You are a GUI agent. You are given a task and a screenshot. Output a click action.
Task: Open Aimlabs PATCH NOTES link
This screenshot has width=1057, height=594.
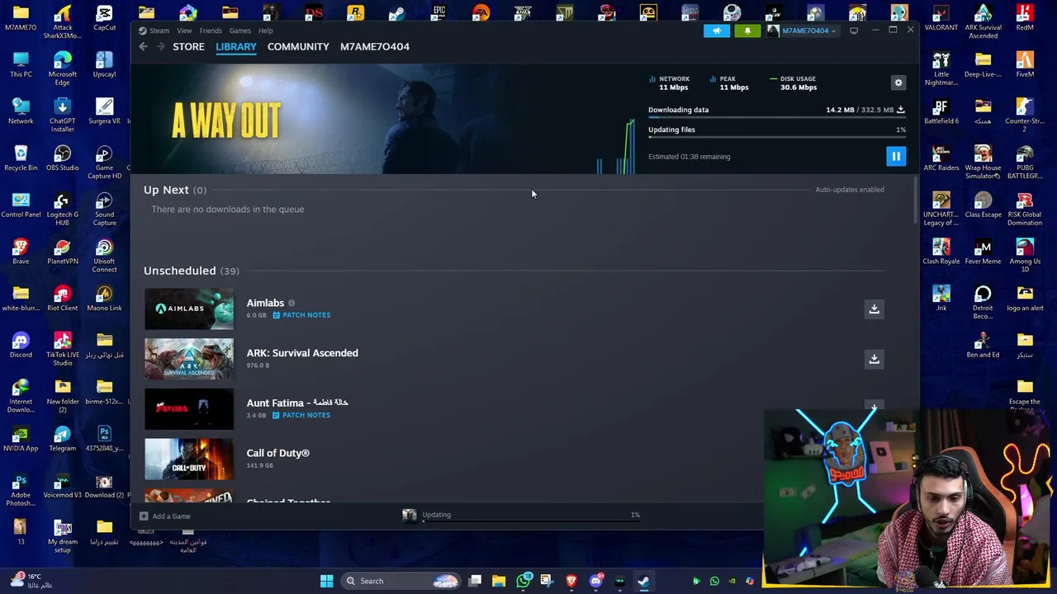point(301,315)
